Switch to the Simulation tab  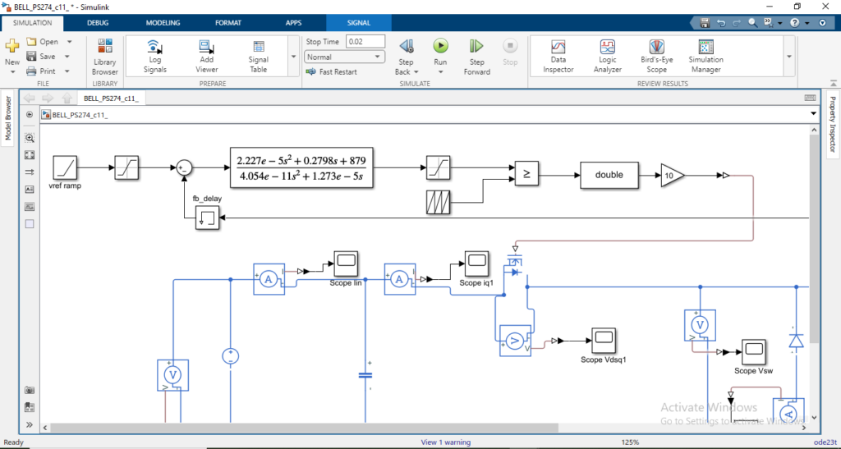click(x=32, y=22)
